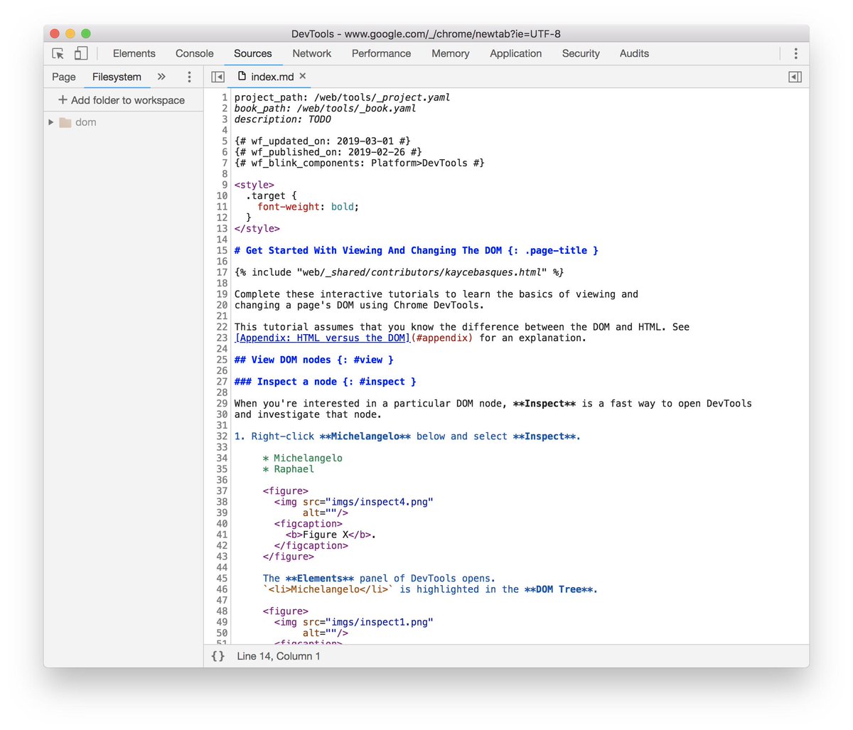
Task: Open the DevTools customize three-dot menu
Action: pyautogui.click(x=795, y=53)
